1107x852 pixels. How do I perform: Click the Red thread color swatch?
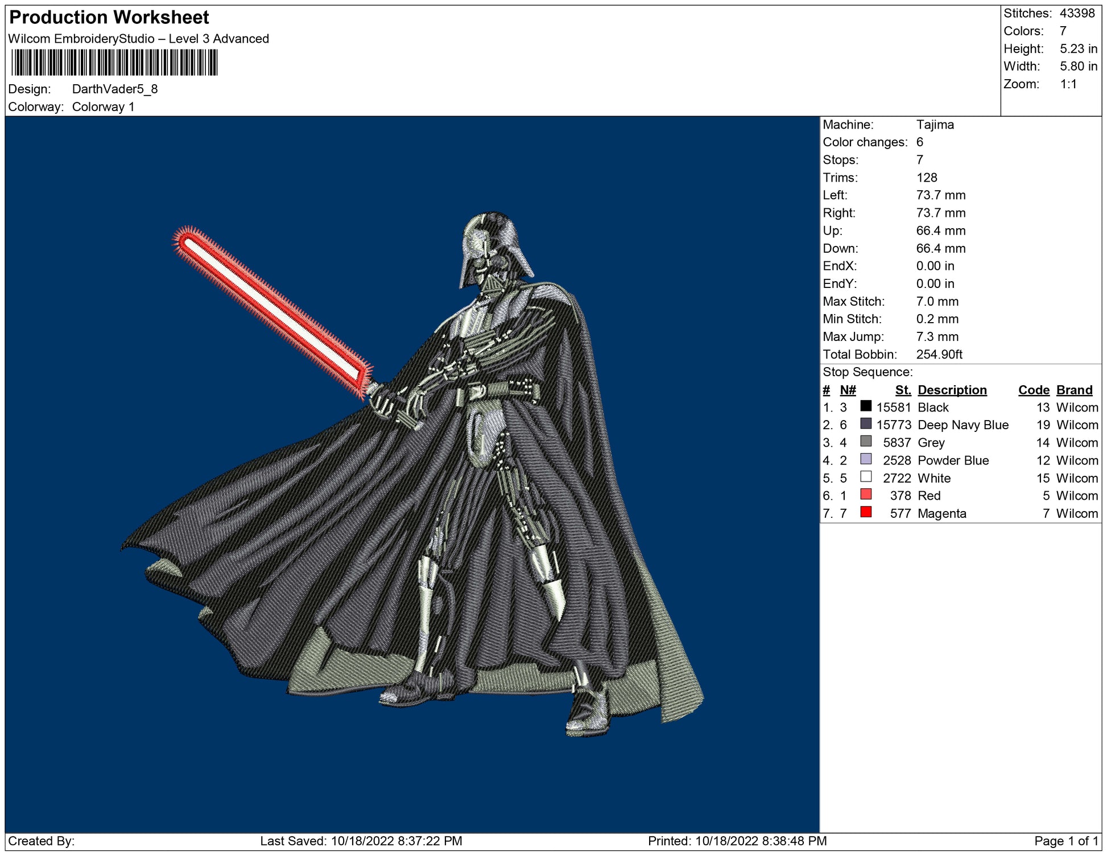(x=865, y=494)
